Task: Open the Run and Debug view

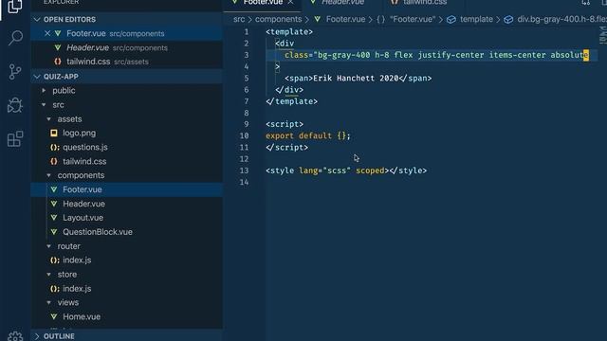Action: click(15, 105)
